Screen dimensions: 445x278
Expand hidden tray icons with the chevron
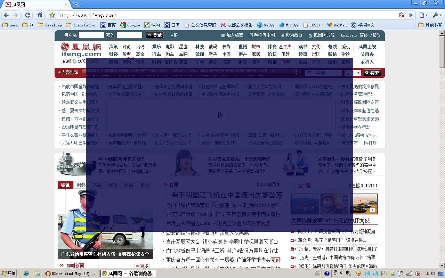click(341, 273)
